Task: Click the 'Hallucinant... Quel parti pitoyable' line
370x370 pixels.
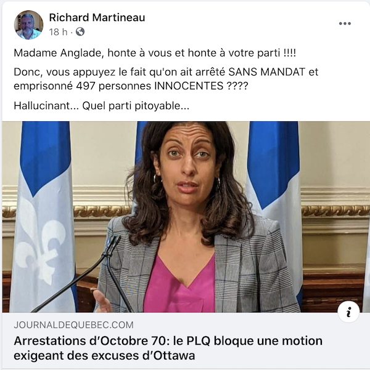Action: [101, 106]
